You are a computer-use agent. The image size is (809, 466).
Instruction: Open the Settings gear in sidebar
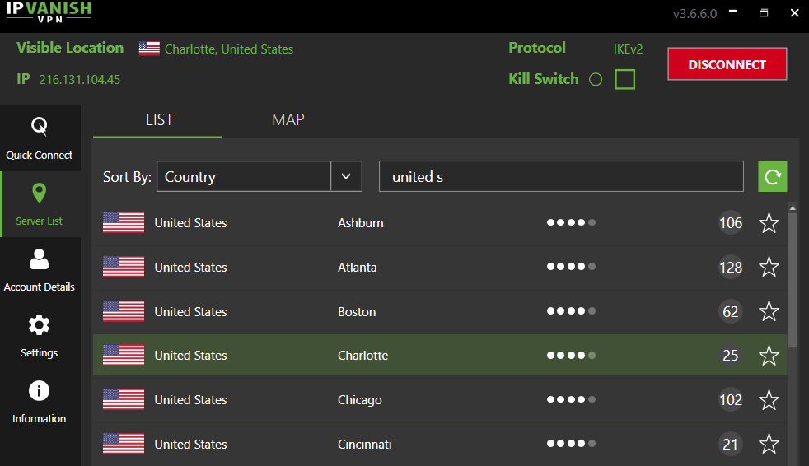coord(40,336)
